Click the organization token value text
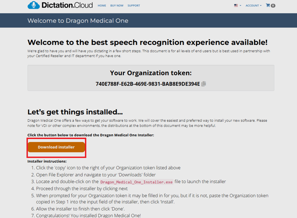Image resolution: width=297 pixels, height=218 pixels. 148,84
